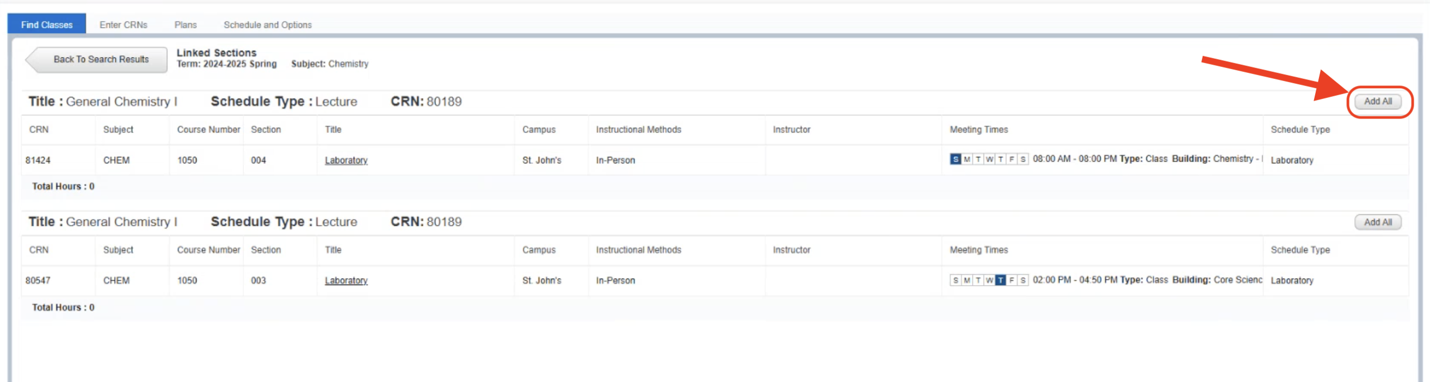The image size is (1430, 382).
Task: Click the Monday day box in the 81424 row
Action: point(966,159)
